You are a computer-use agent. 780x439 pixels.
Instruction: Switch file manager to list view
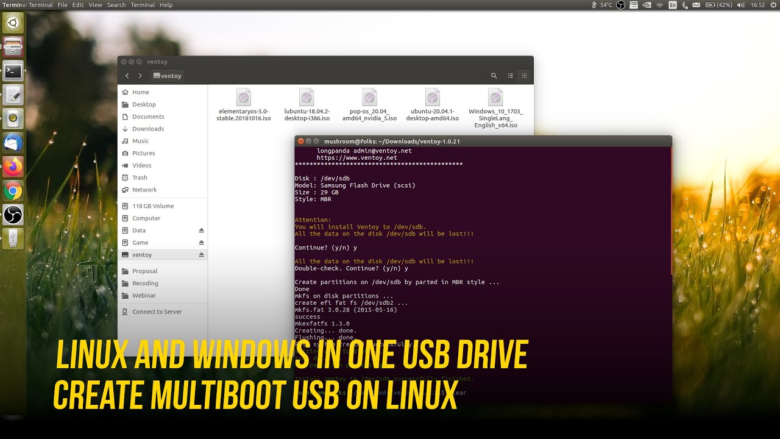click(511, 76)
